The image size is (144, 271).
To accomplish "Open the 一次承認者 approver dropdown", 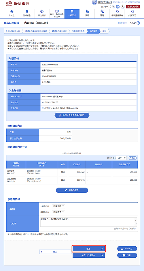I will [x=58, y=206].
